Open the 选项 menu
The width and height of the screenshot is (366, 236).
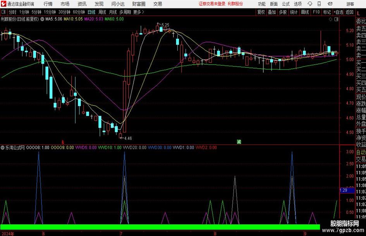click(297, 4)
